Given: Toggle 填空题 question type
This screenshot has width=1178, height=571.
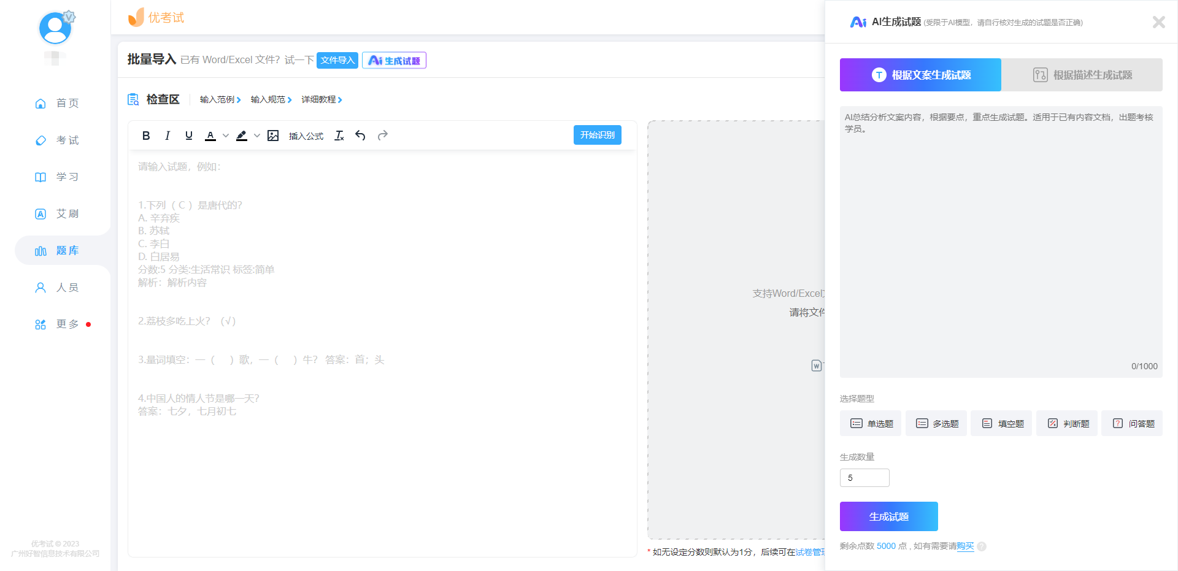Looking at the screenshot, I should pos(1001,423).
